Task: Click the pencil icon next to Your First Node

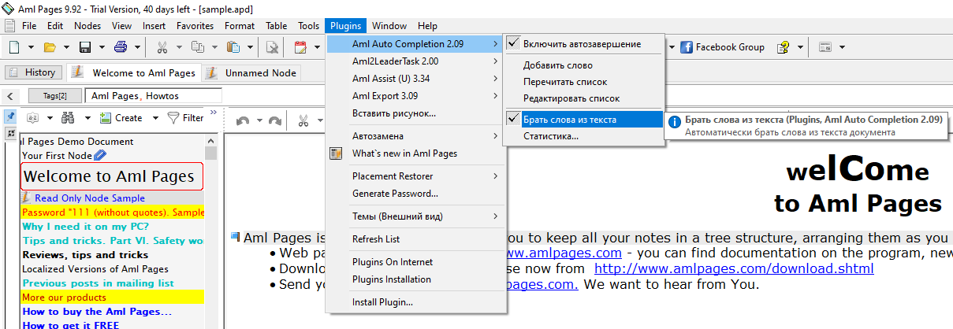Action: [x=99, y=155]
